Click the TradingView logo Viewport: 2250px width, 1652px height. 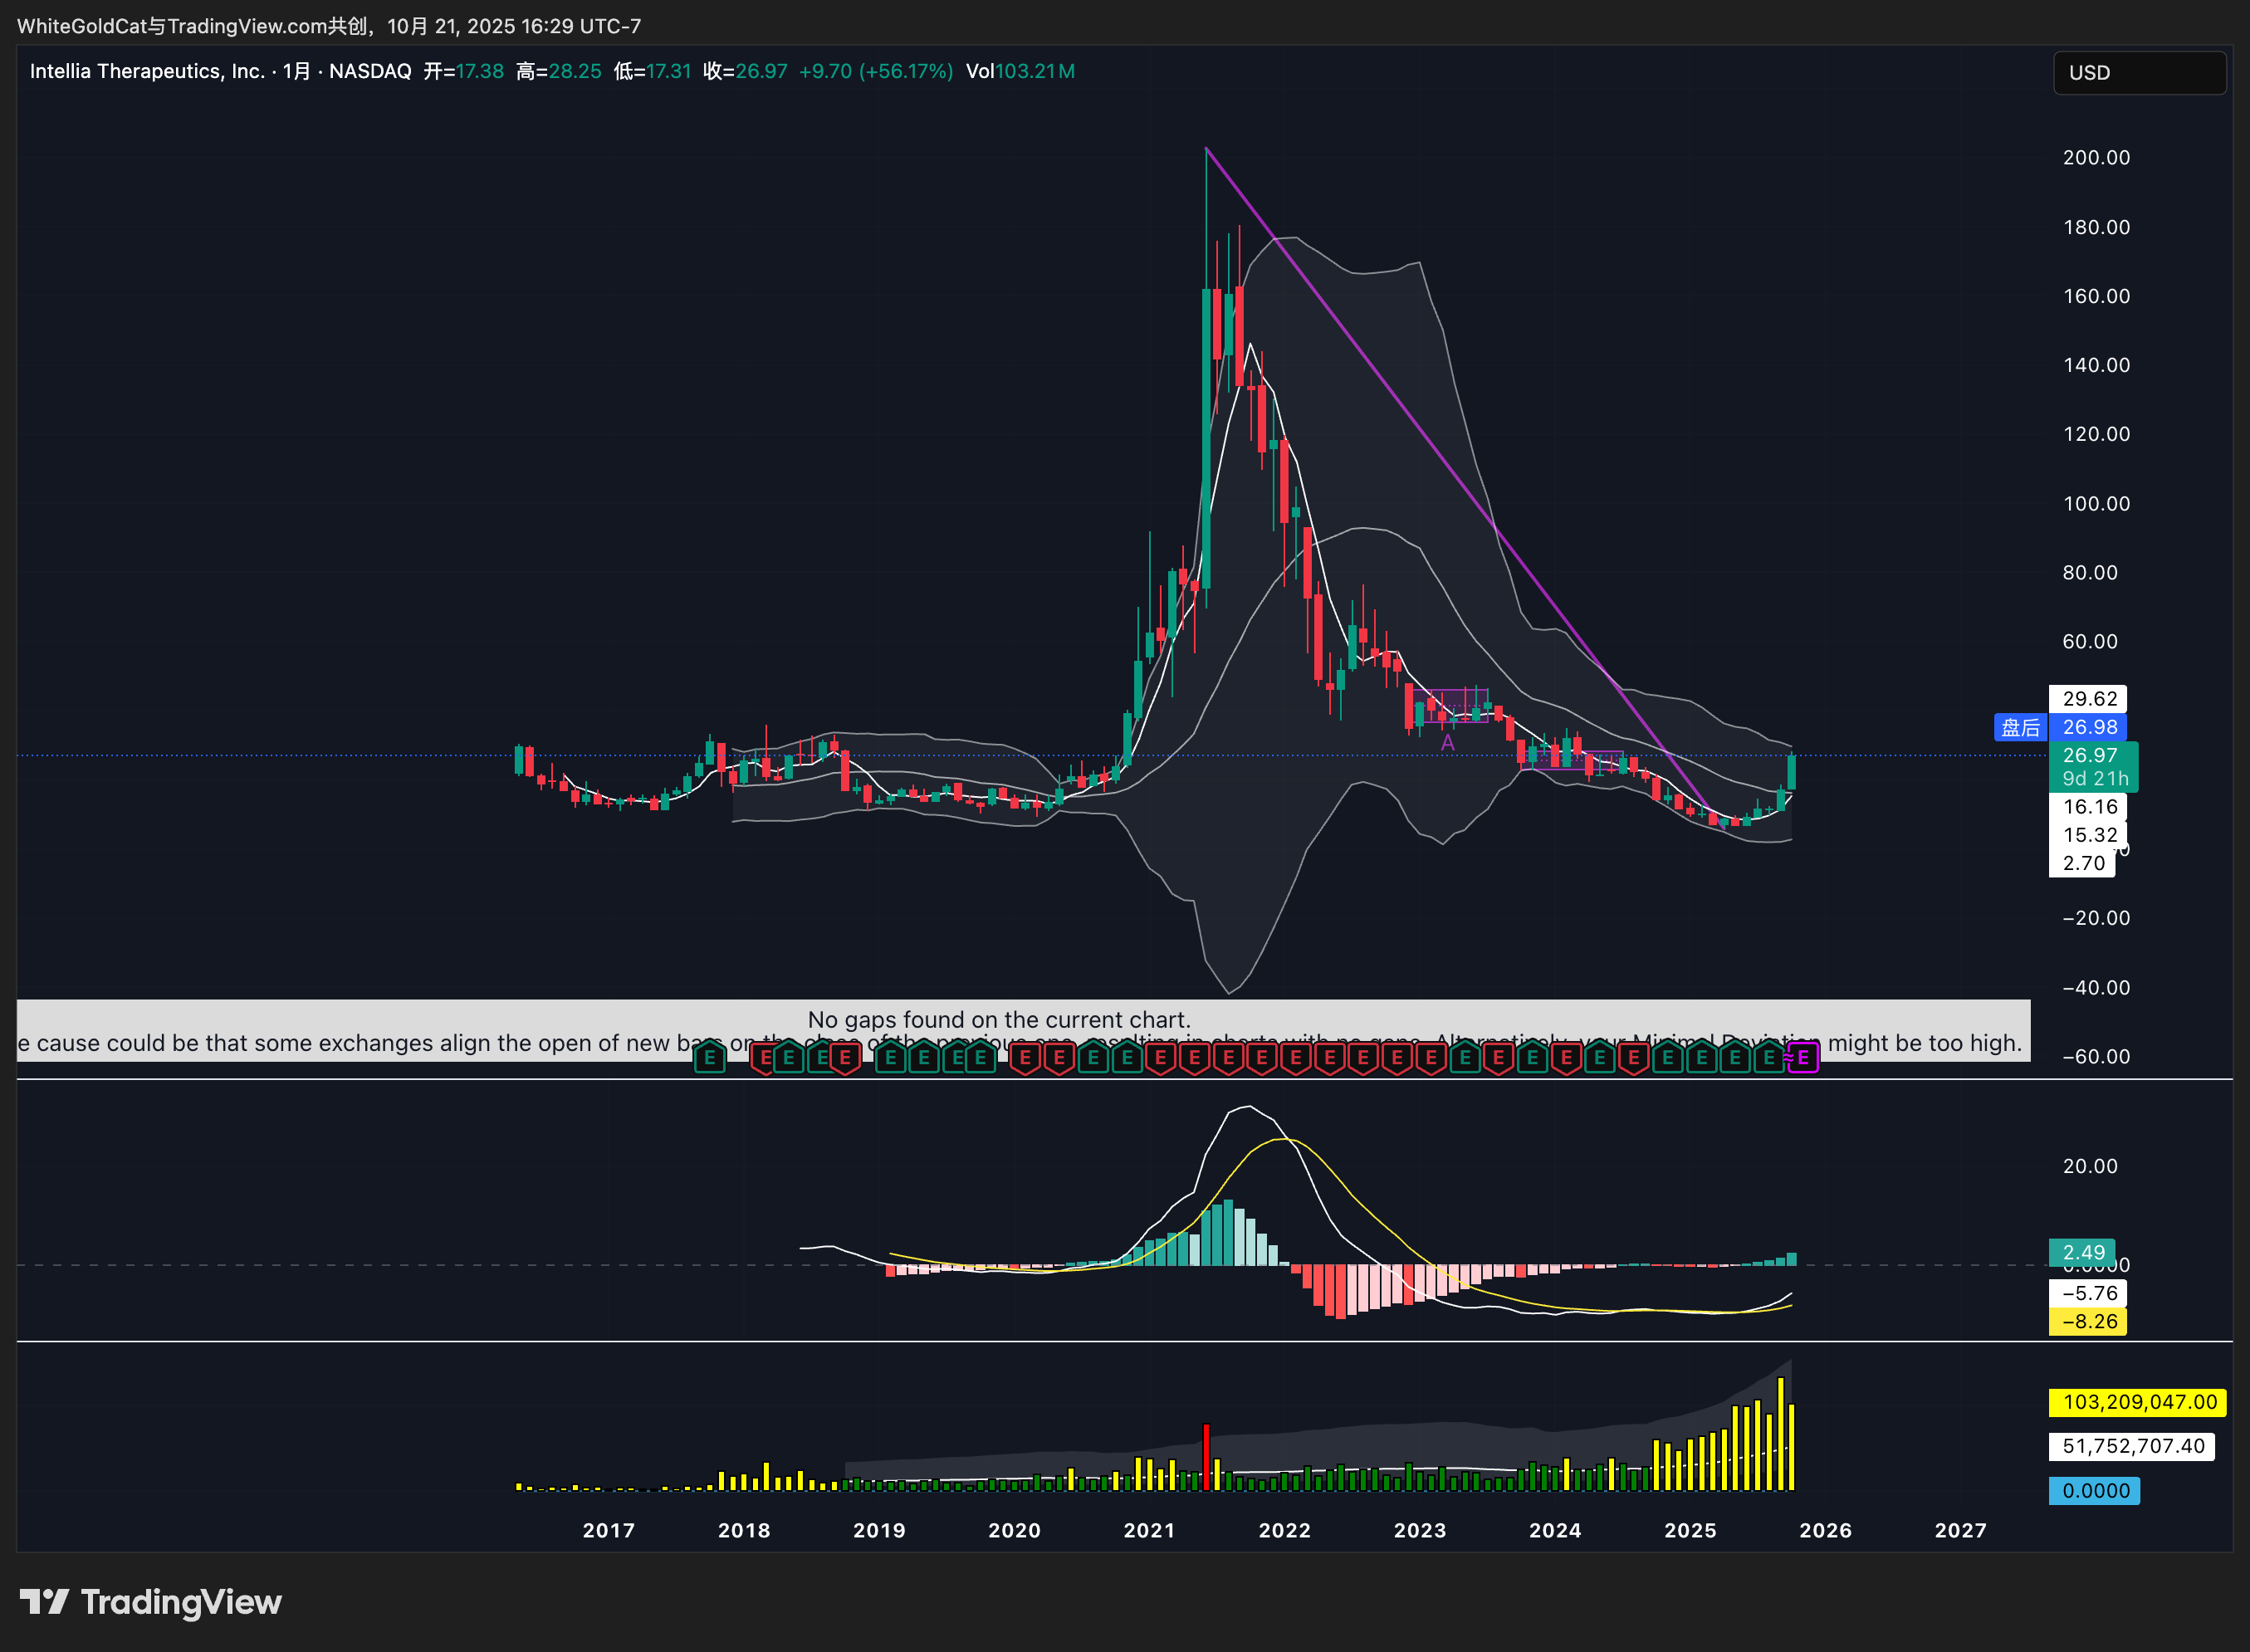(x=151, y=1602)
